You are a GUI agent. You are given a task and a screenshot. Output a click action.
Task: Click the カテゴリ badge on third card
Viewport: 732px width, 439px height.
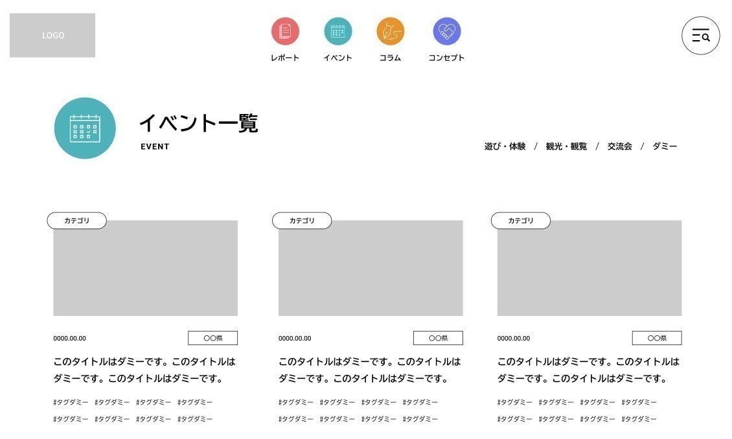521,221
